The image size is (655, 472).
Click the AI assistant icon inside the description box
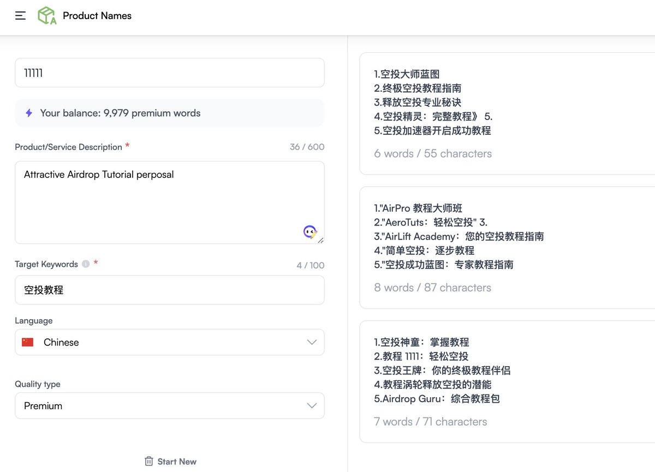(x=310, y=232)
